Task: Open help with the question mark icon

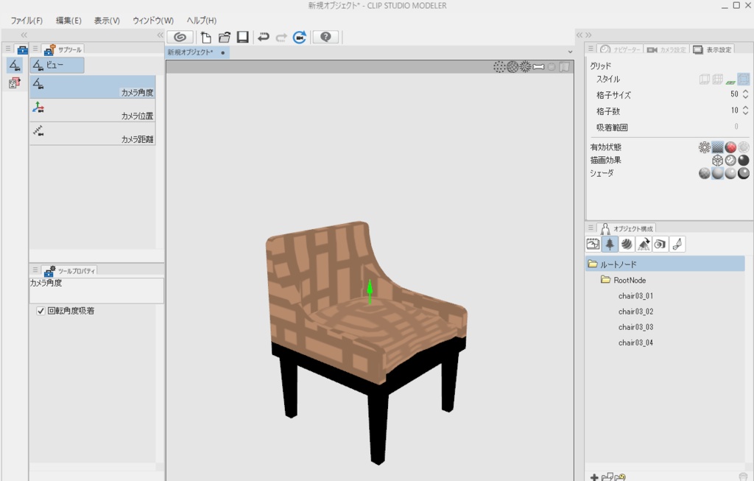Action: (x=325, y=37)
